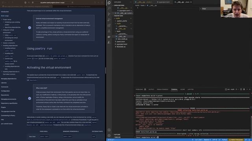The image size is (252, 141).
Task: Open the Libraries docs sidebar link
Action: click(4, 83)
